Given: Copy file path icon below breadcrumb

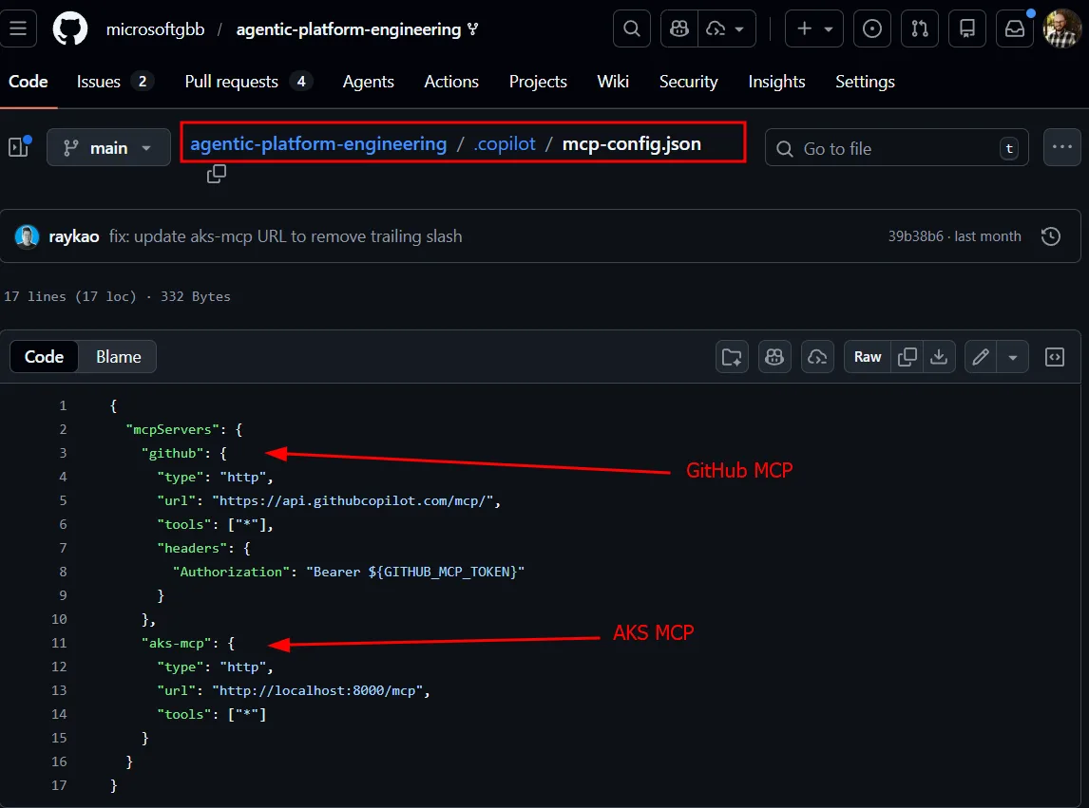Looking at the screenshot, I should click(217, 174).
